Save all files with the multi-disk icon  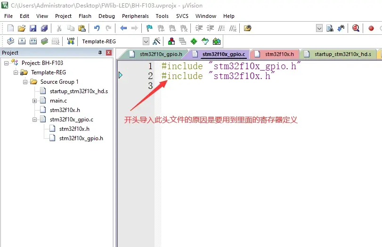coord(44,28)
